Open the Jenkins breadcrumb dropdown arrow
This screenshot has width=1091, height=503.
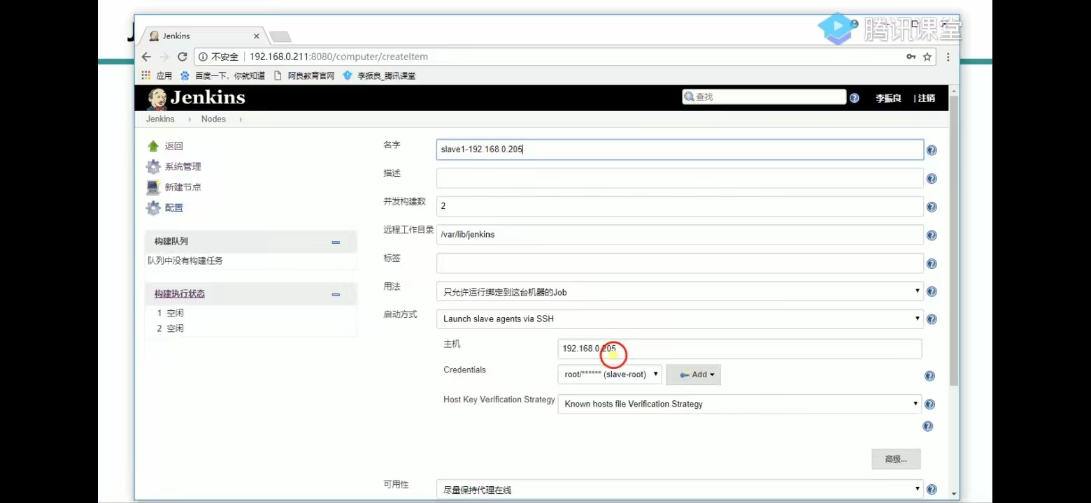190,119
